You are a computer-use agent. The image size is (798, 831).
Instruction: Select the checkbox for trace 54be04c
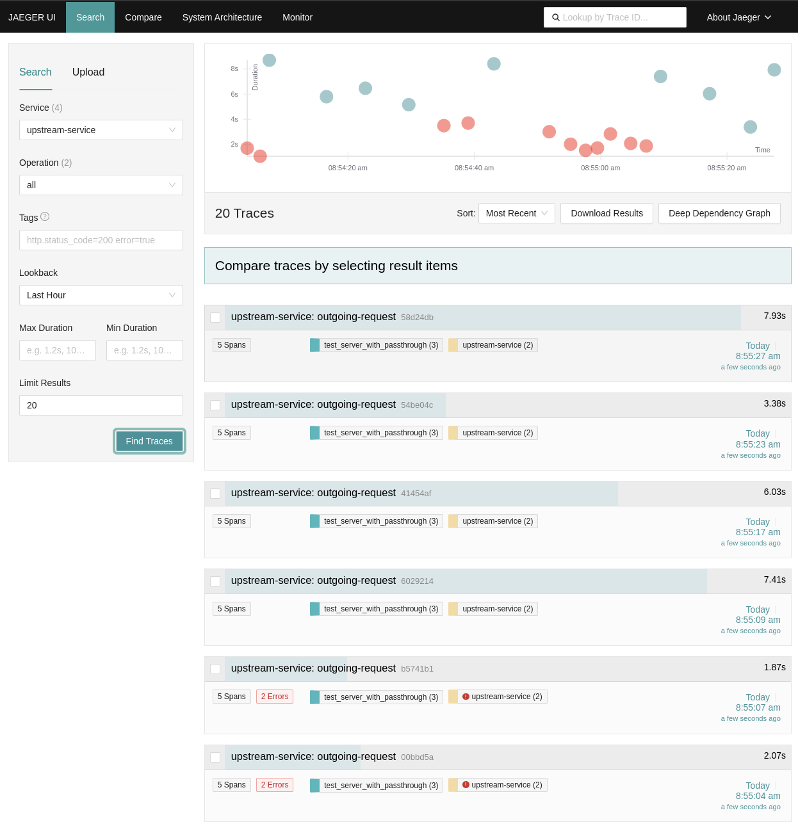coord(215,405)
